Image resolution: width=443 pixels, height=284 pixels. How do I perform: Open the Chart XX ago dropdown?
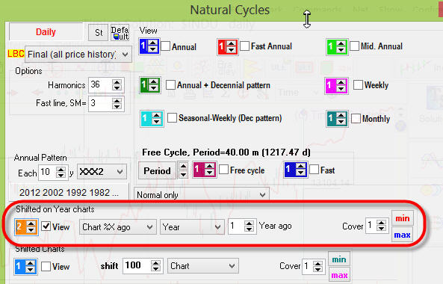pyautogui.click(x=118, y=227)
